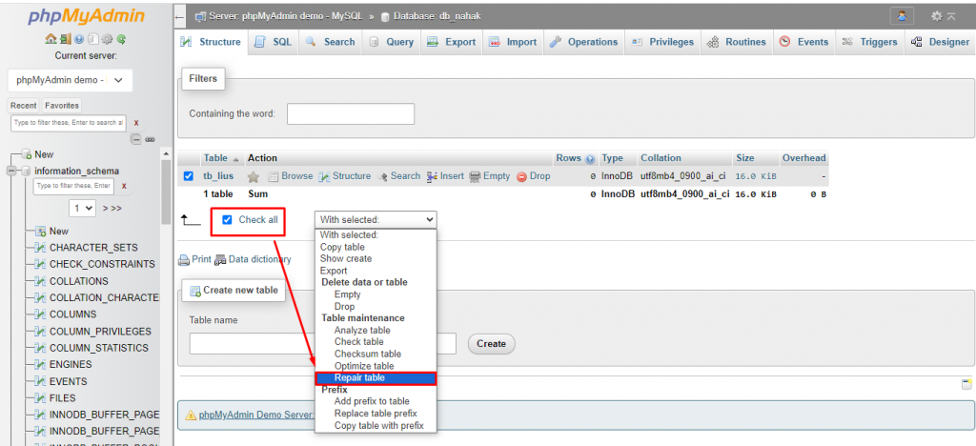Open the current server dropdown

tap(70, 80)
